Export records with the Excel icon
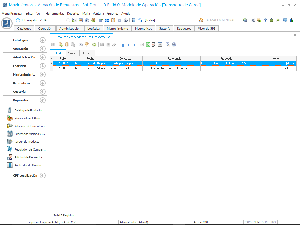The width and height of the screenshot is (300, 225). pos(148,45)
